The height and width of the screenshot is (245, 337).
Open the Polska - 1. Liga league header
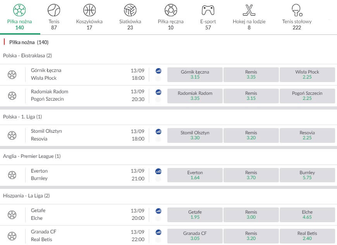coord(22,117)
